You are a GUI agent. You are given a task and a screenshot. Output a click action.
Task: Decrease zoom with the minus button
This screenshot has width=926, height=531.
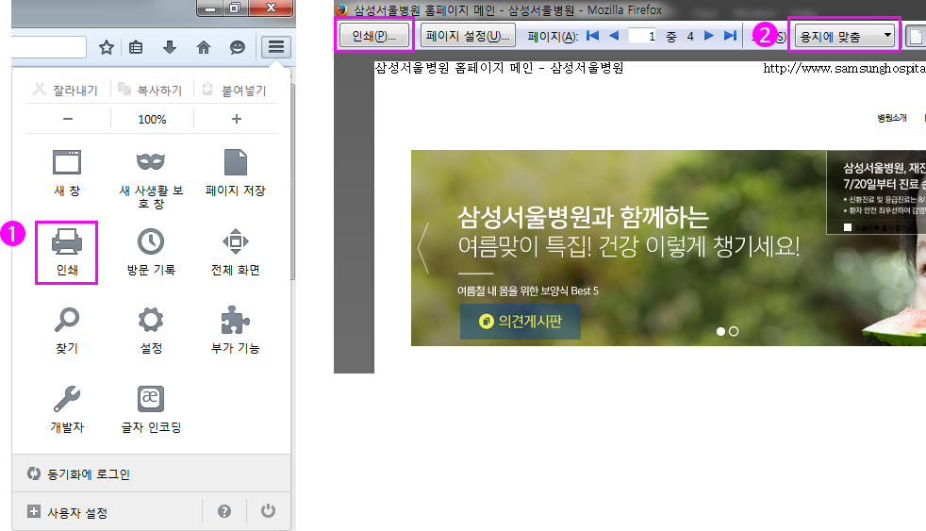pos(68,119)
